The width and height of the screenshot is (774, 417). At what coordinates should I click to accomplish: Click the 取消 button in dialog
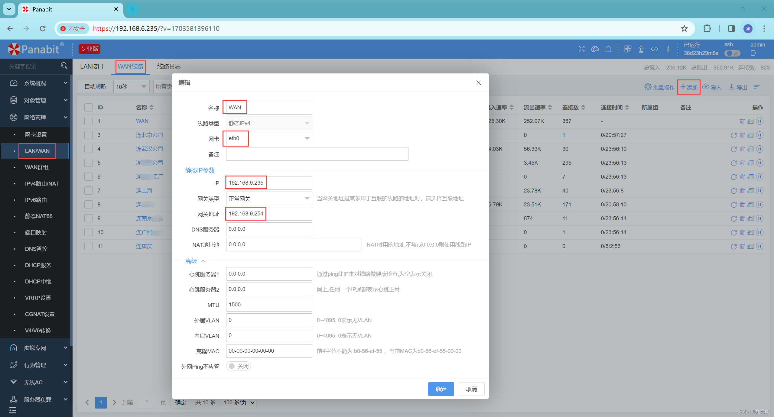pyautogui.click(x=471, y=389)
